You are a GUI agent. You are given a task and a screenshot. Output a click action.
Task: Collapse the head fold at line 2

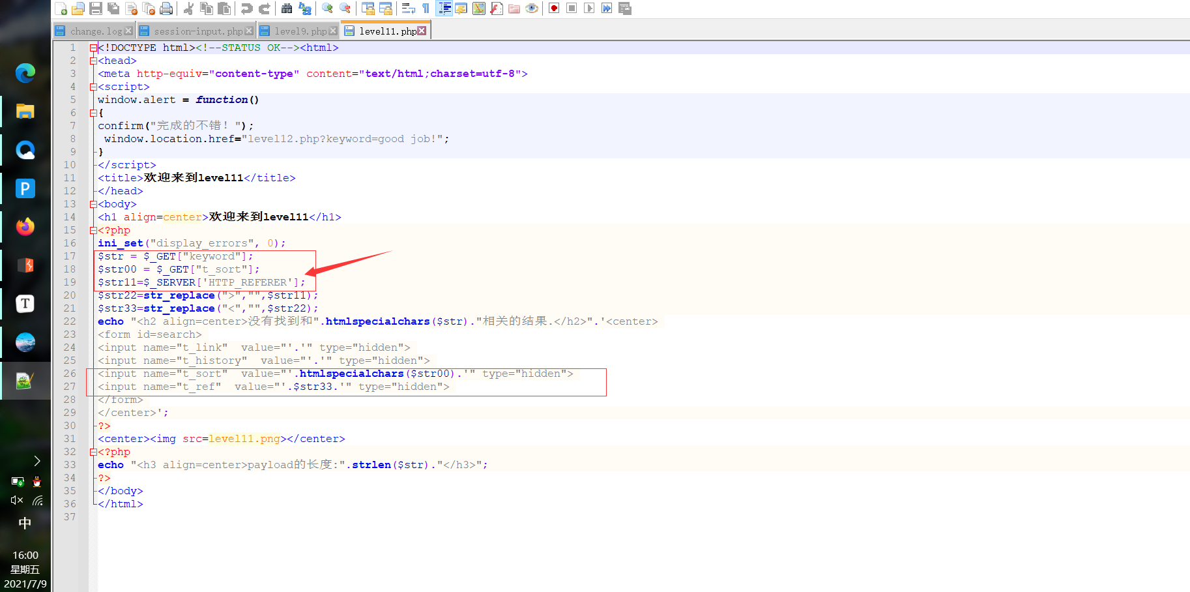(93, 61)
